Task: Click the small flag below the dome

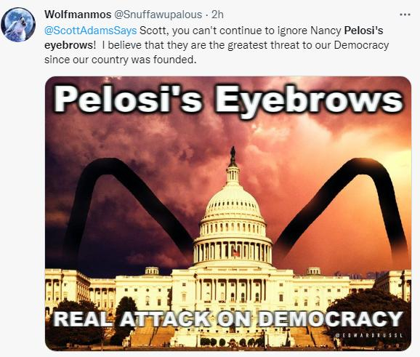Action: tap(235, 253)
